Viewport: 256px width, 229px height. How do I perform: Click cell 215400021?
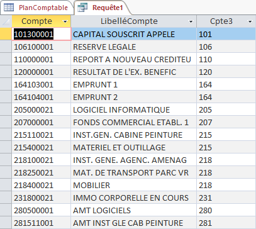(x=42, y=147)
